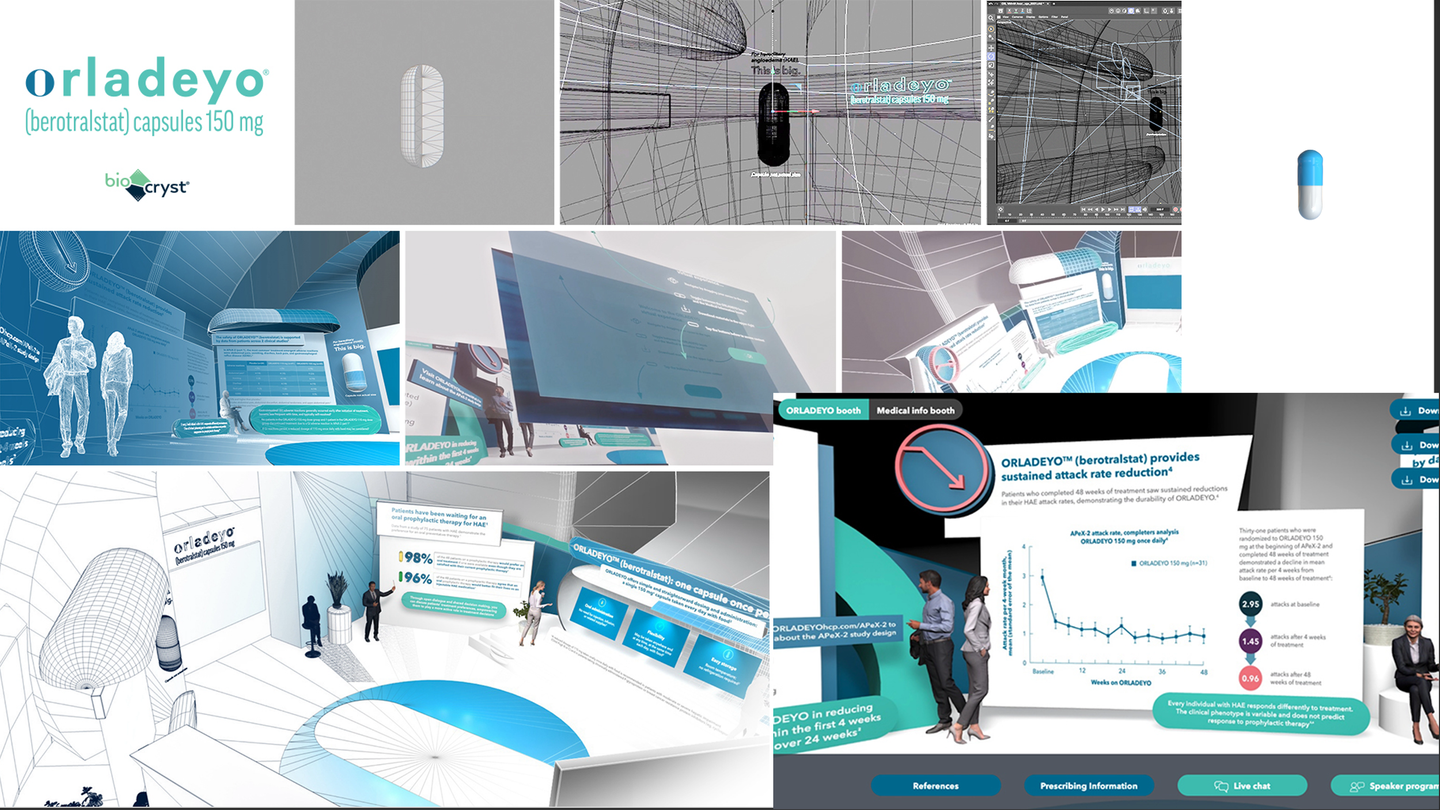The width and height of the screenshot is (1440, 810).
Task: Select the Move tool in the left toolbar
Action: click(991, 48)
